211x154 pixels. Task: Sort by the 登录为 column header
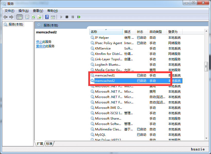[x=174, y=32]
